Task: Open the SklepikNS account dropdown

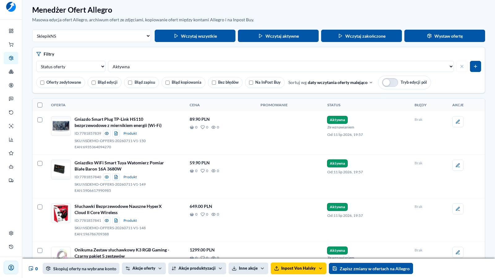Action: click(x=92, y=36)
